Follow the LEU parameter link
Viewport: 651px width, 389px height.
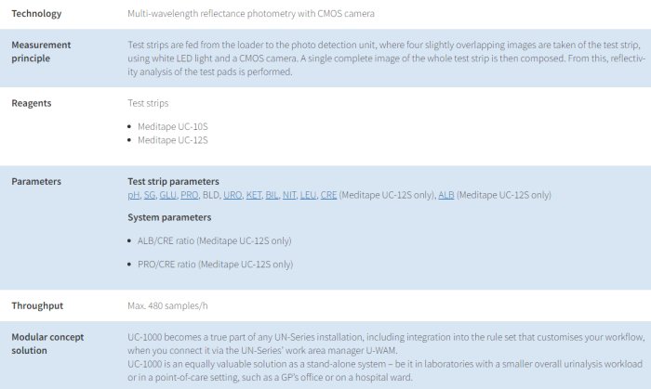[x=308, y=195]
